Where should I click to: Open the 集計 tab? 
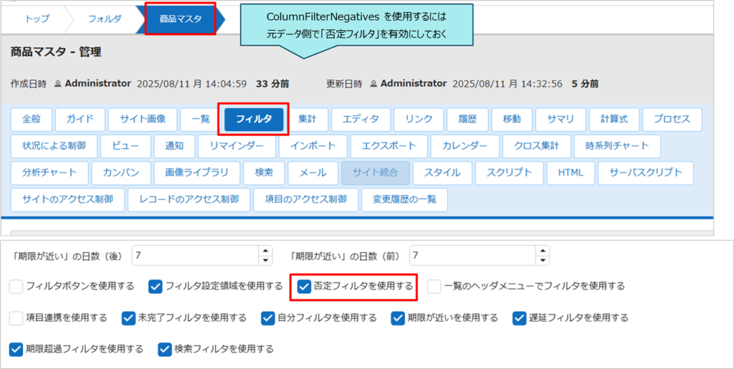click(x=307, y=119)
